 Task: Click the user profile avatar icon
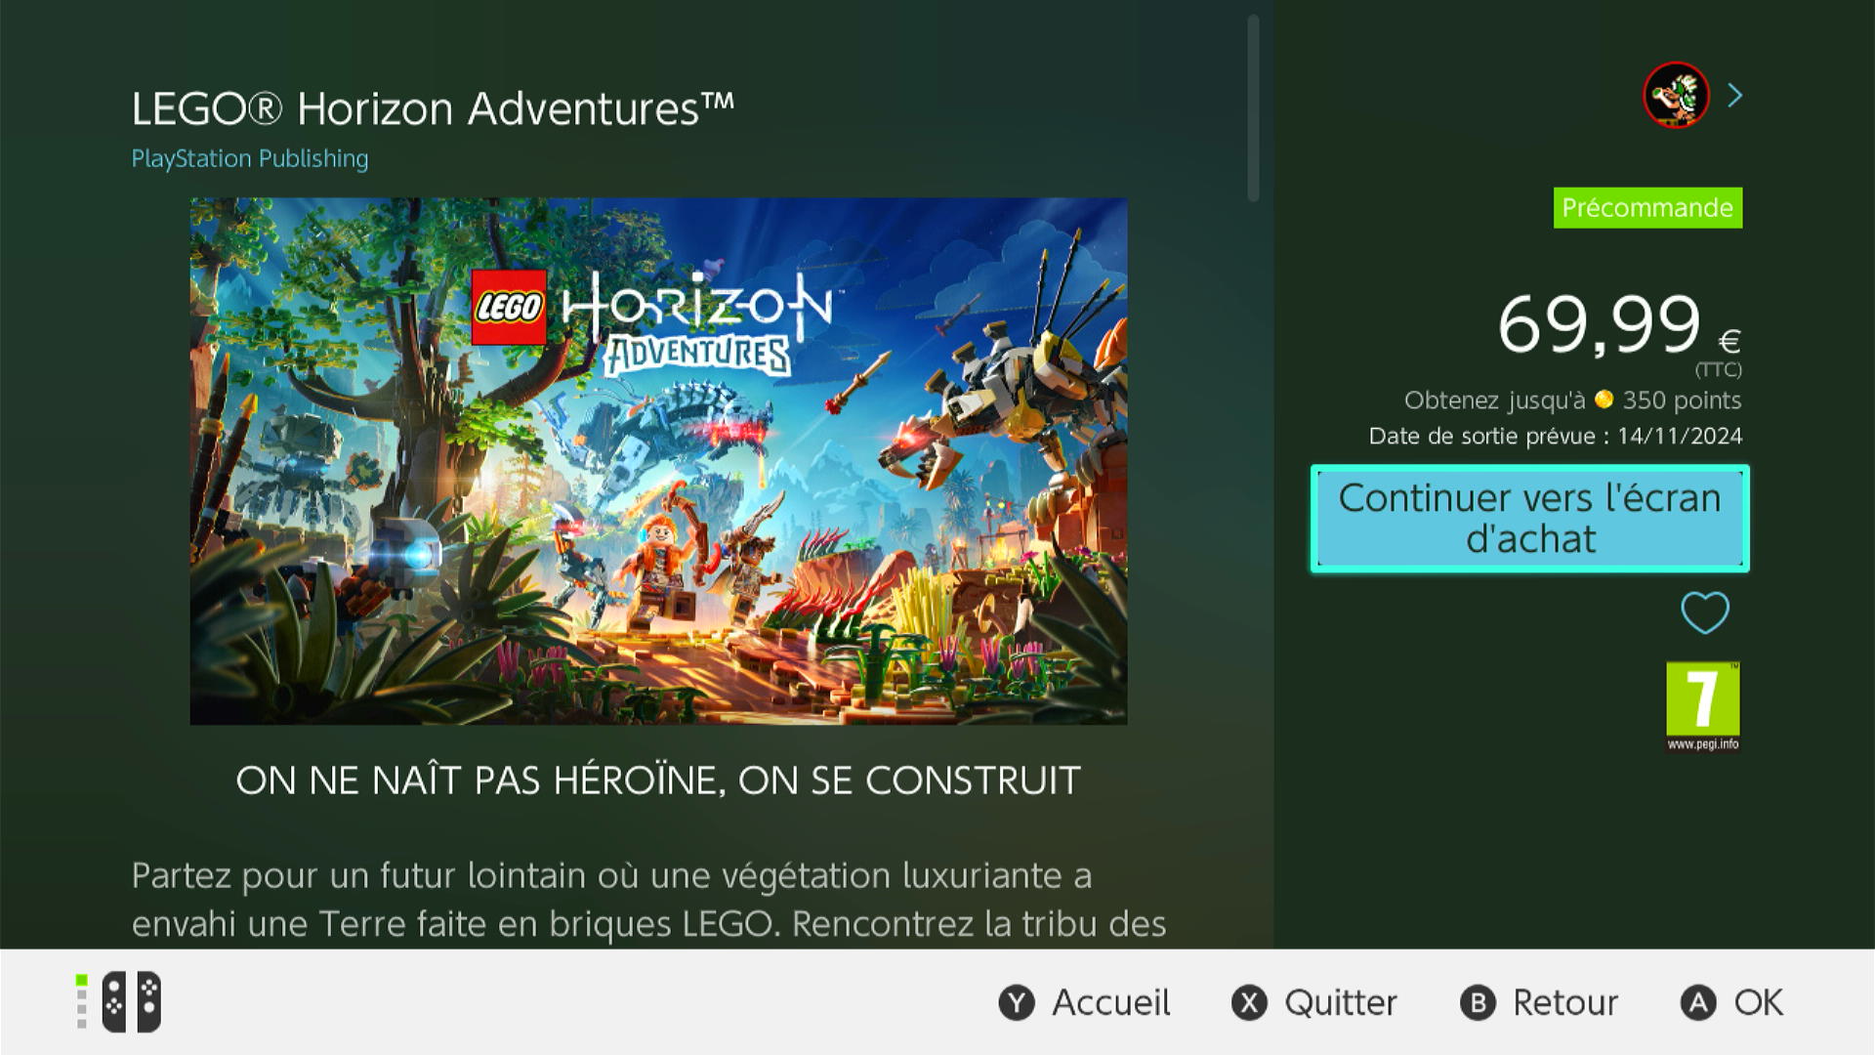click(x=1676, y=95)
